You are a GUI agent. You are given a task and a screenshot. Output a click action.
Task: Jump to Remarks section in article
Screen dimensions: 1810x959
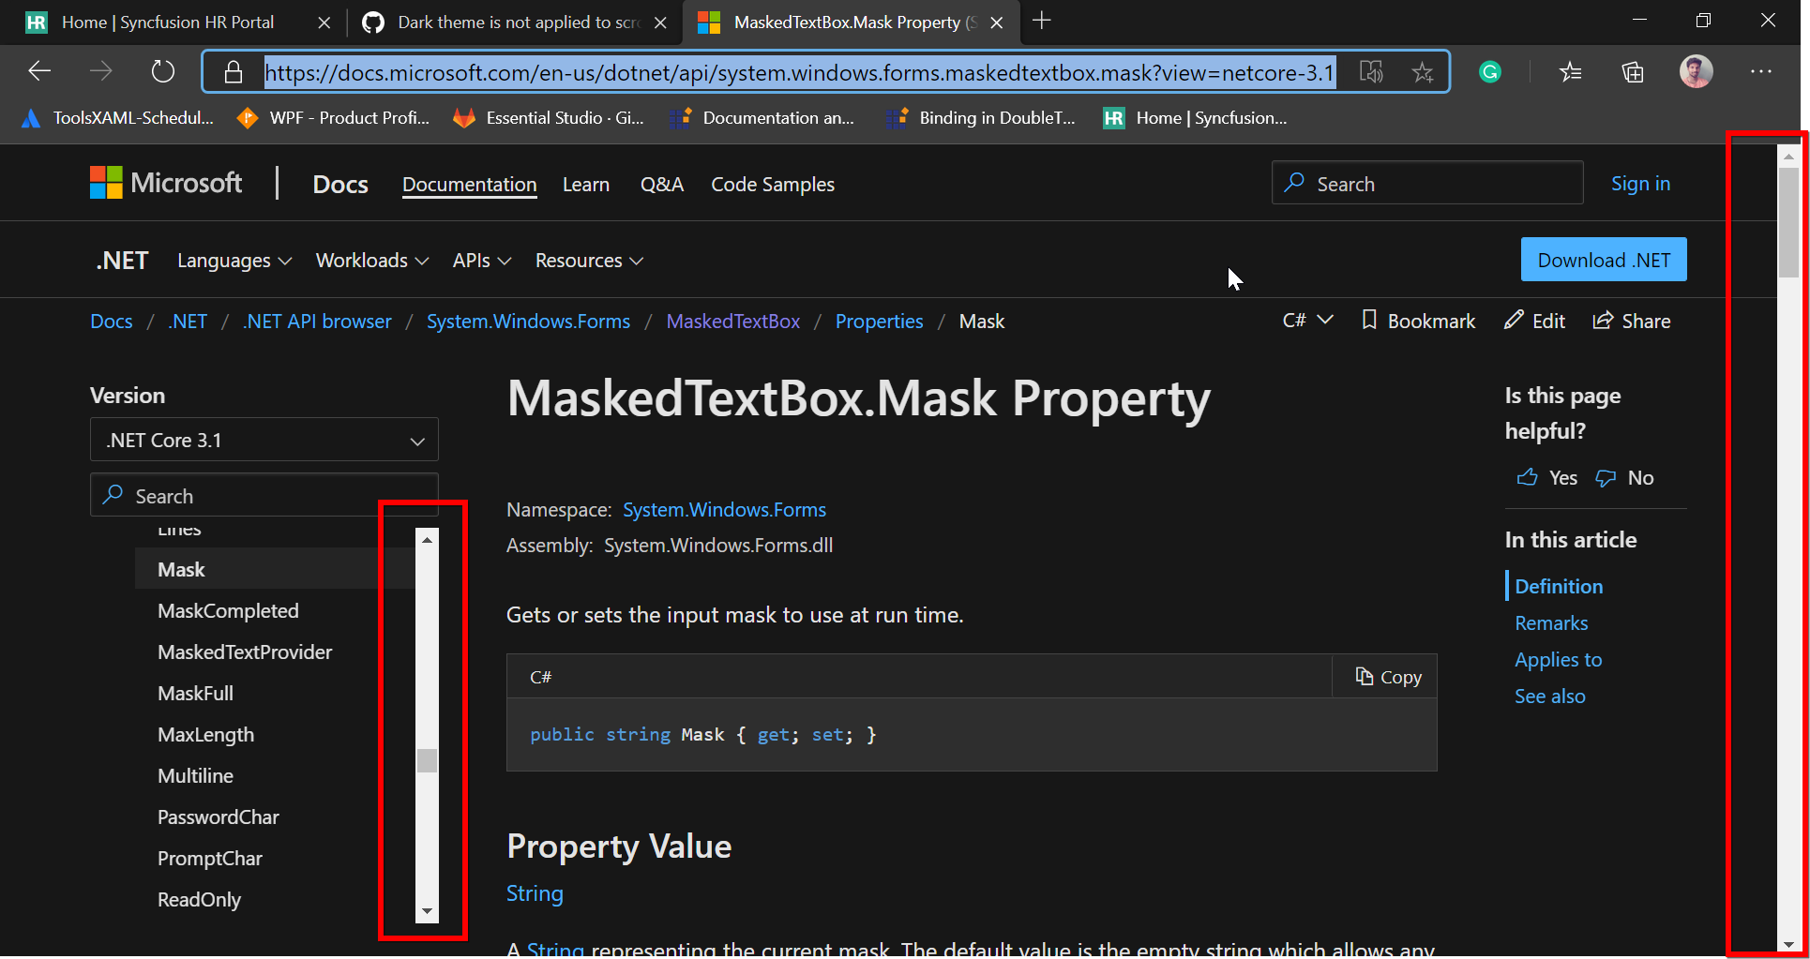click(x=1551, y=622)
